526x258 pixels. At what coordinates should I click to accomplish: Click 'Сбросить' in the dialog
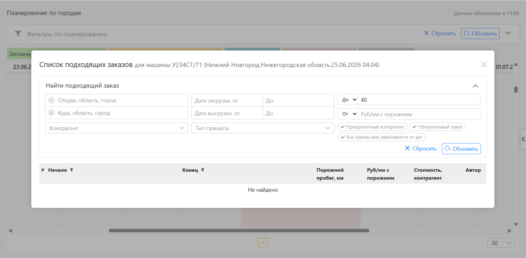421,149
